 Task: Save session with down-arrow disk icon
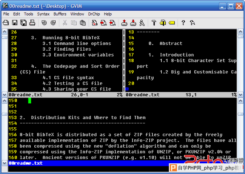tap(133, 23)
